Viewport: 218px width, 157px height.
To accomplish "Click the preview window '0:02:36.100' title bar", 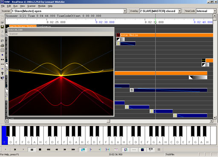I will [x=61, y=30].
